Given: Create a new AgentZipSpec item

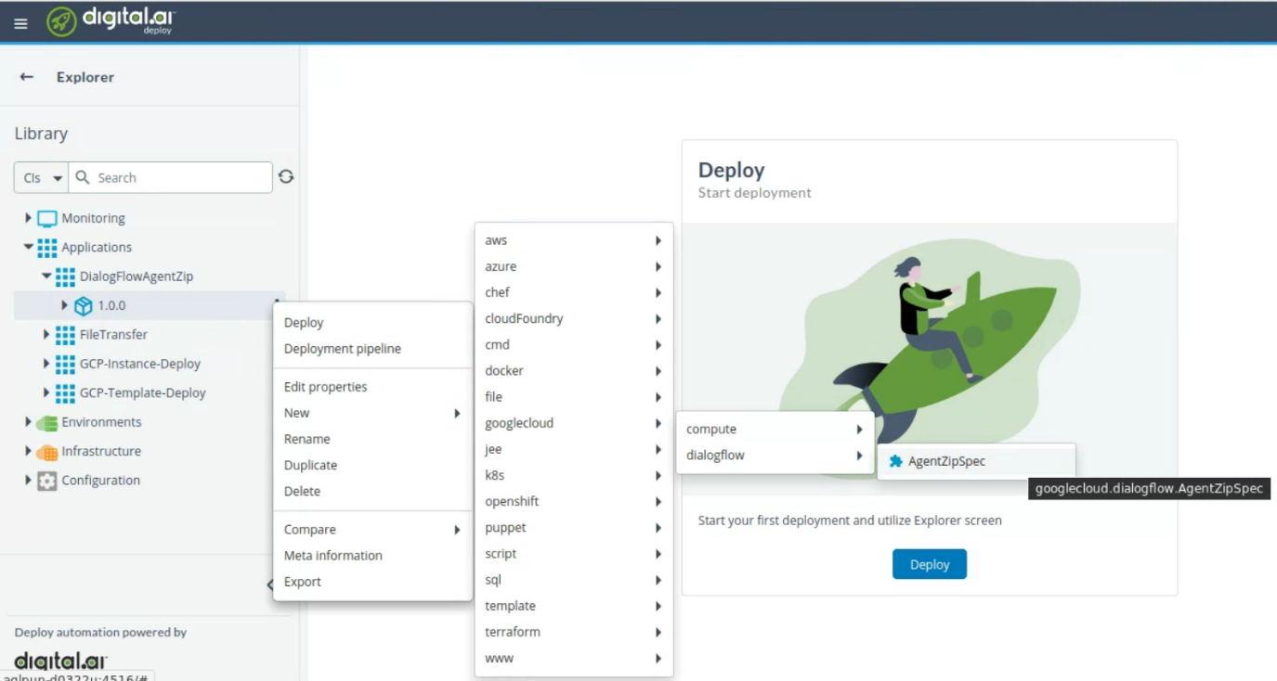Looking at the screenshot, I should pos(976,461).
